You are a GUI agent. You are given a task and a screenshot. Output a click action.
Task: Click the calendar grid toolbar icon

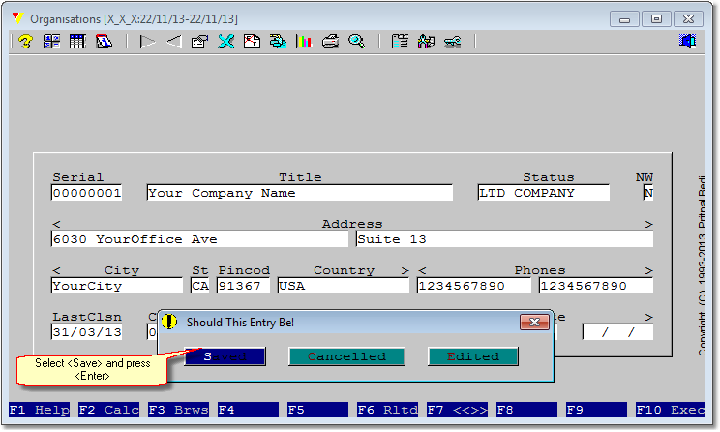[77, 42]
